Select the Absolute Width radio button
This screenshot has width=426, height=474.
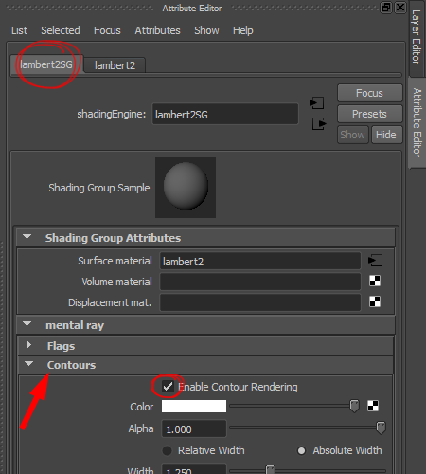click(301, 450)
